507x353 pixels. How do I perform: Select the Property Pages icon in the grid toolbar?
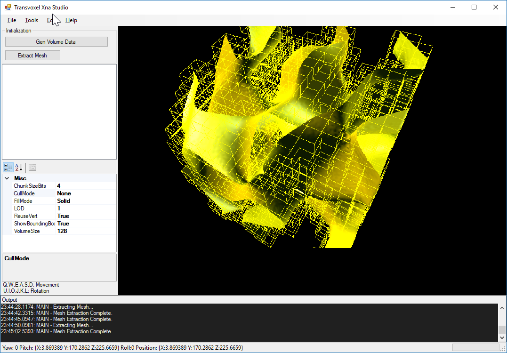pyautogui.click(x=32, y=167)
